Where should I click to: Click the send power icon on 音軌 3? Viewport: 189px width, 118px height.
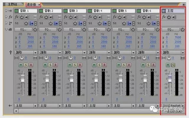click(x=75, y=23)
